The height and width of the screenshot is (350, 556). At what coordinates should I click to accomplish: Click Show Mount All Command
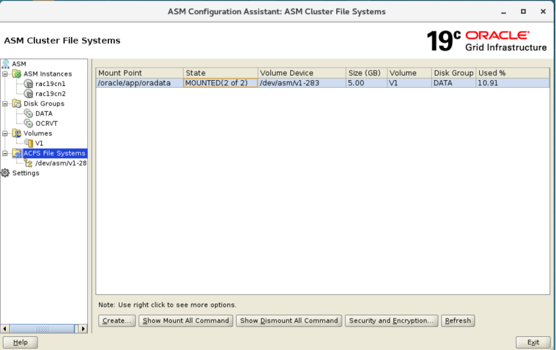pyautogui.click(x=185, y=321)
